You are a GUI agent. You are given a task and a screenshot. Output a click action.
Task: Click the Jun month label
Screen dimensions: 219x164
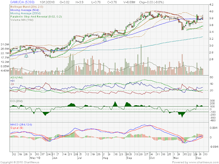55,158
